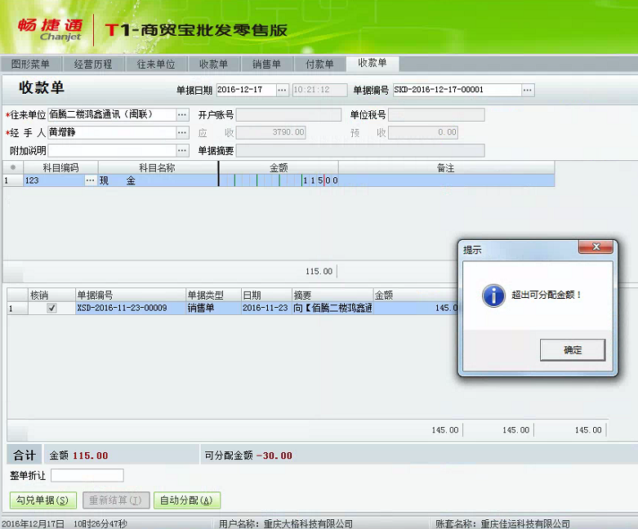
Task: Click the 单据类型 cell showing 销售单
Action: tap(213, 308)
